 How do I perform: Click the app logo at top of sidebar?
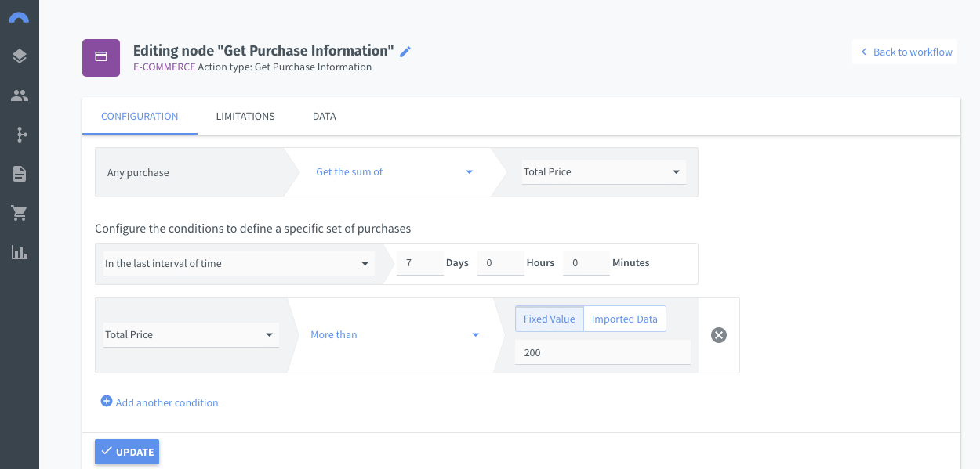point(19,17)
